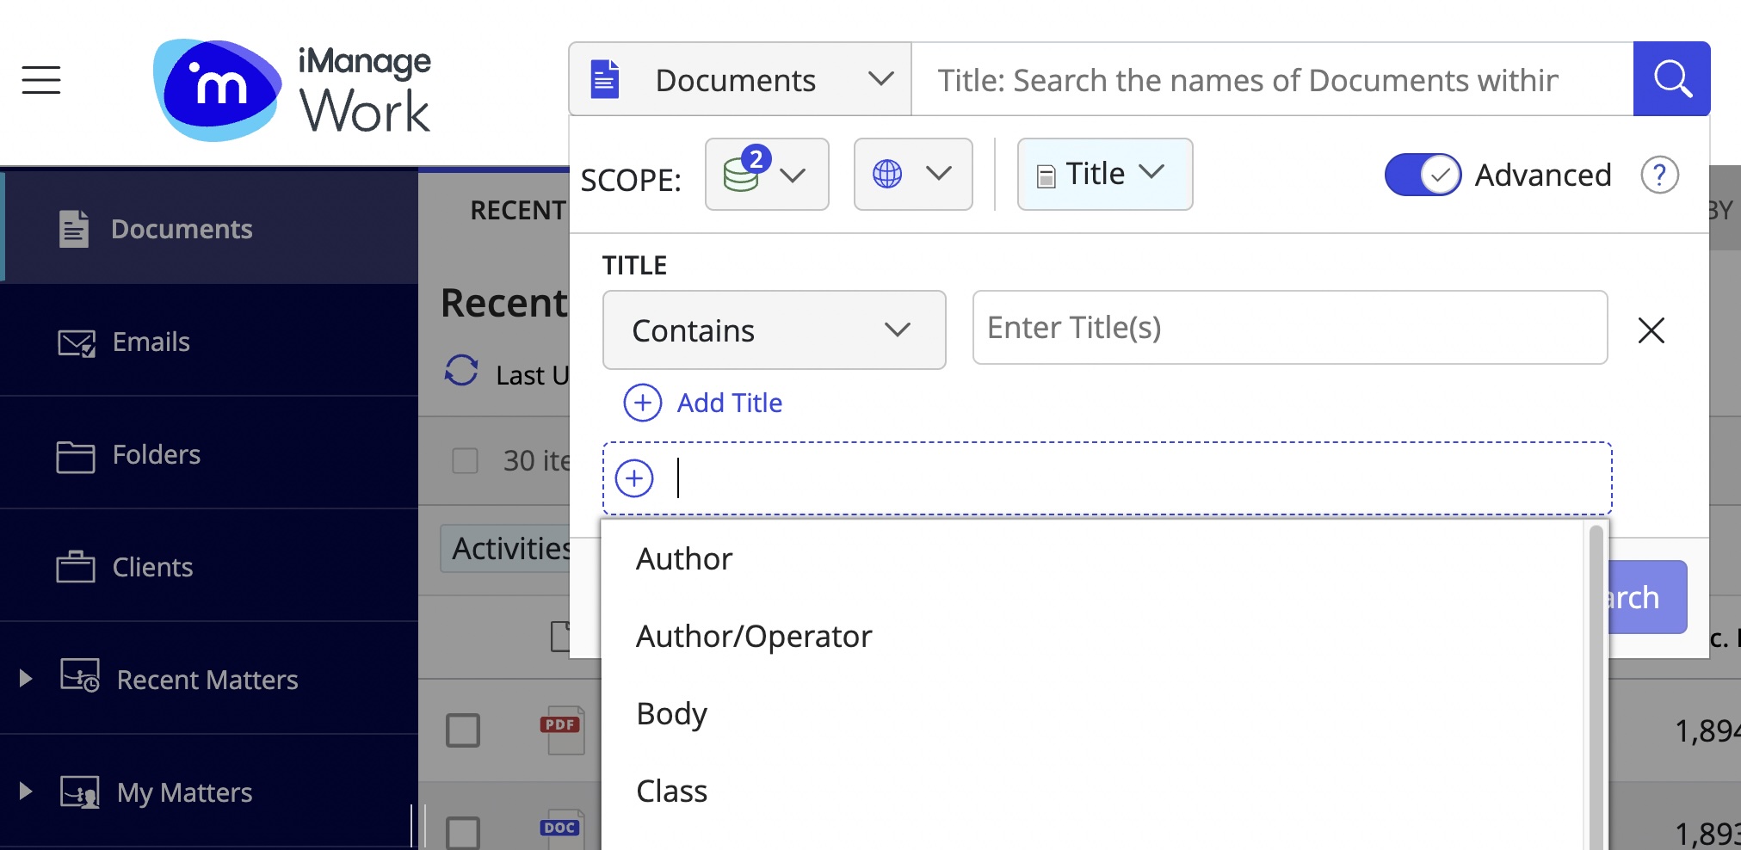Check the select-all 30 items checkbox
The width and height of the screenshot is (1741, 850).
coord(465,461)
